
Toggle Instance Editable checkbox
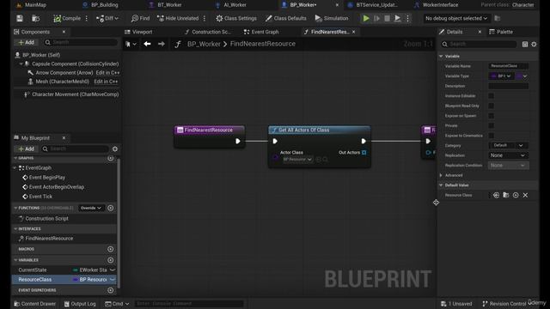[491, 95]
